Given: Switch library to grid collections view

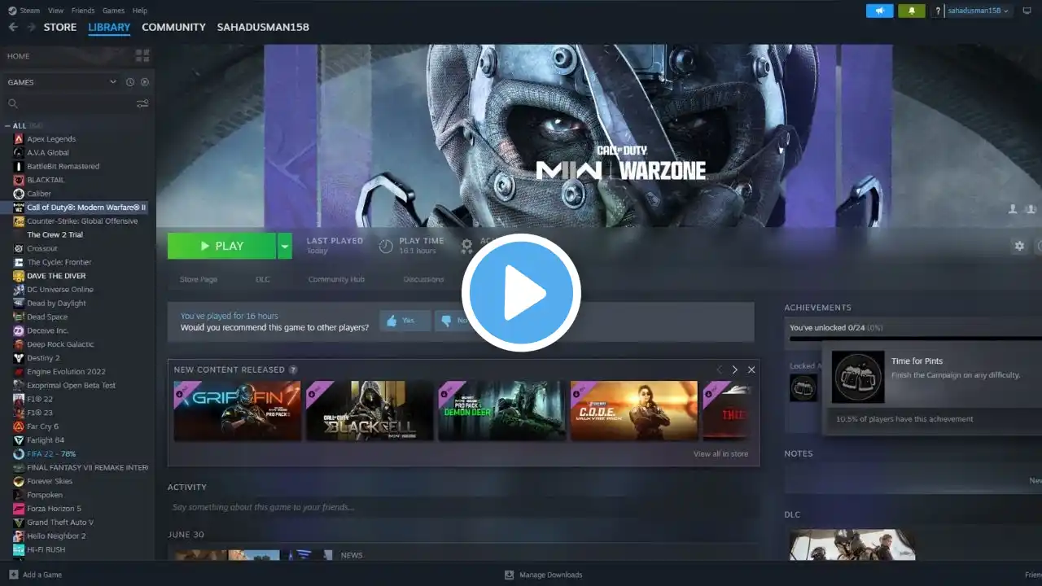Looking at the screenshot, I should (x=142, y=55).
